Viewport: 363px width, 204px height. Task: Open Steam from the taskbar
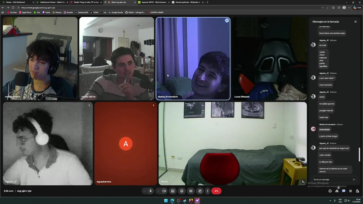coord(185,201)
